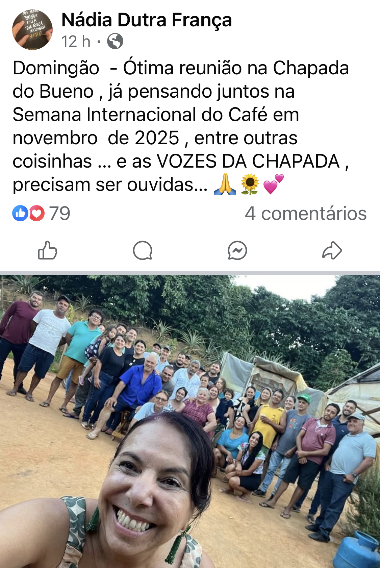Click the VOZES DA CHAPADA text

coord(249,161)
